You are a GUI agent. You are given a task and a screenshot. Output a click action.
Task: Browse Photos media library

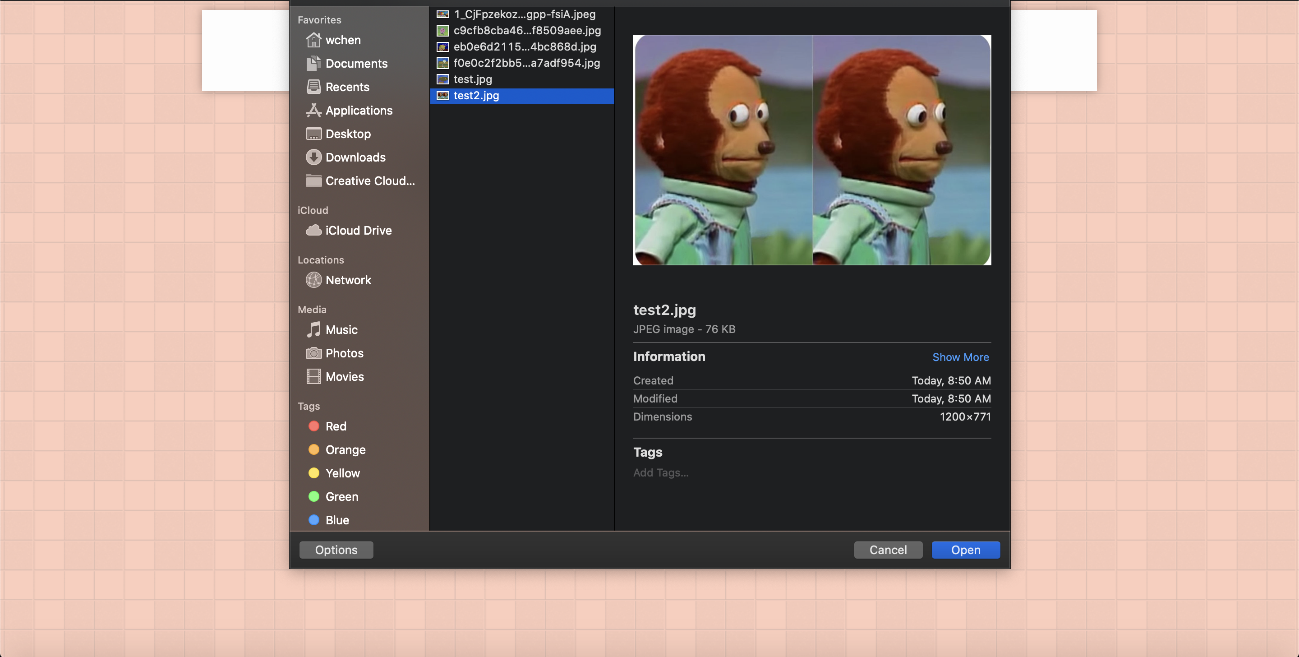click(344, 353)
